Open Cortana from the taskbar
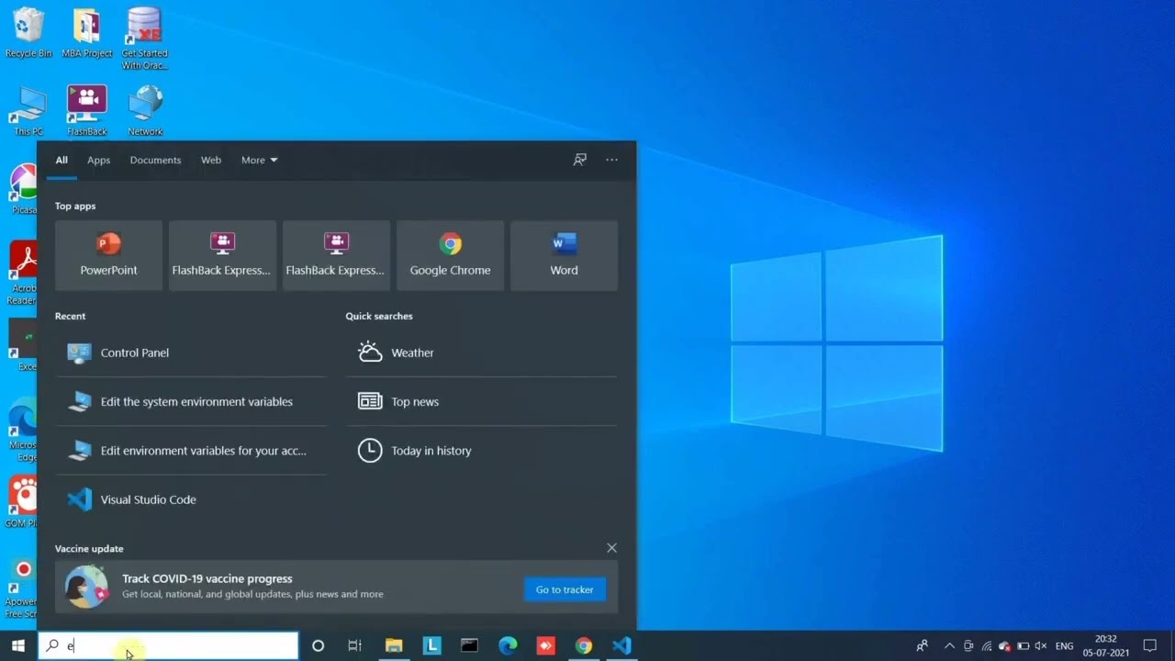The height and width of the screenshot is (661, 1175). tap(318, 645)
